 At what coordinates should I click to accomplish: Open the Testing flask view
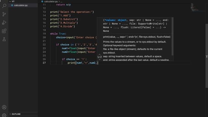(4, 39)
